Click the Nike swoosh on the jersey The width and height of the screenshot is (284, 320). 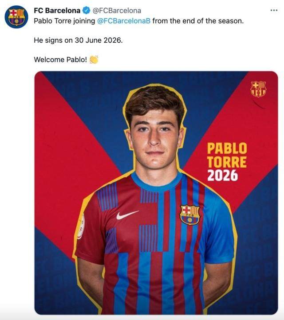(127, 215)
